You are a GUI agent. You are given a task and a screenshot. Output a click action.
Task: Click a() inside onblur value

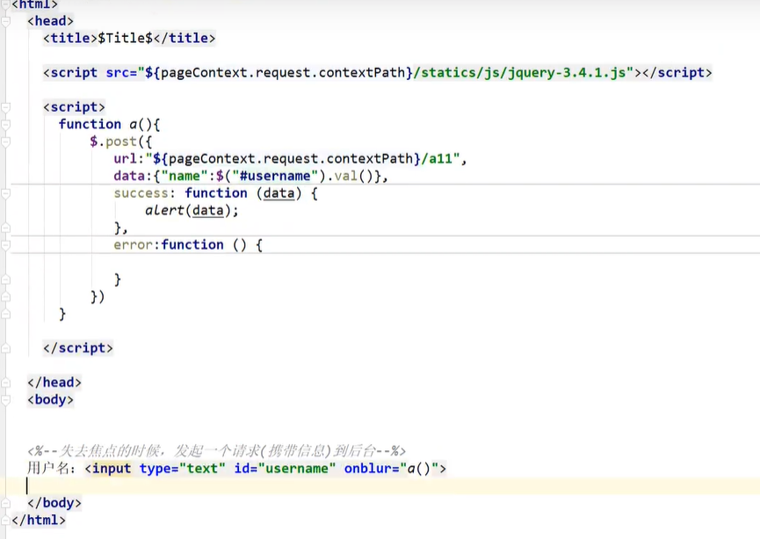point(419,469)
